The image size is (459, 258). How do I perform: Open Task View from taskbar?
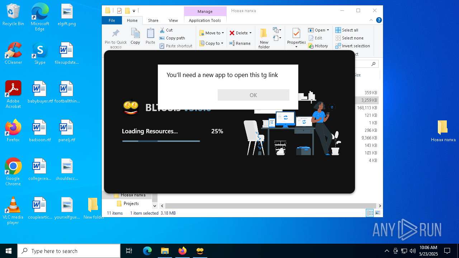pos(129,251)
